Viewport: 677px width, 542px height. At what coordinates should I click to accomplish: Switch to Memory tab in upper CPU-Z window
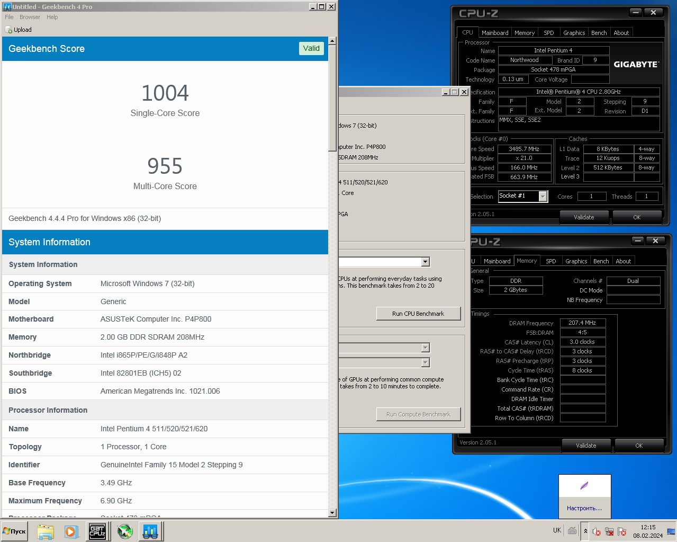[x=525, y=33]
